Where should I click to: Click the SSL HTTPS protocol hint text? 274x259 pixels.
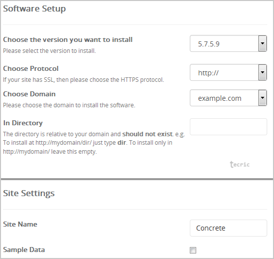point(84,80)
